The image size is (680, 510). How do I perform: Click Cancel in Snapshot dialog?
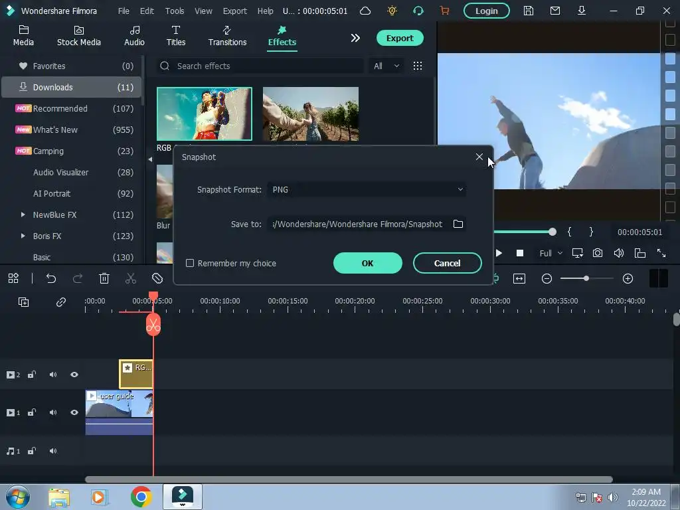(447, 263)
